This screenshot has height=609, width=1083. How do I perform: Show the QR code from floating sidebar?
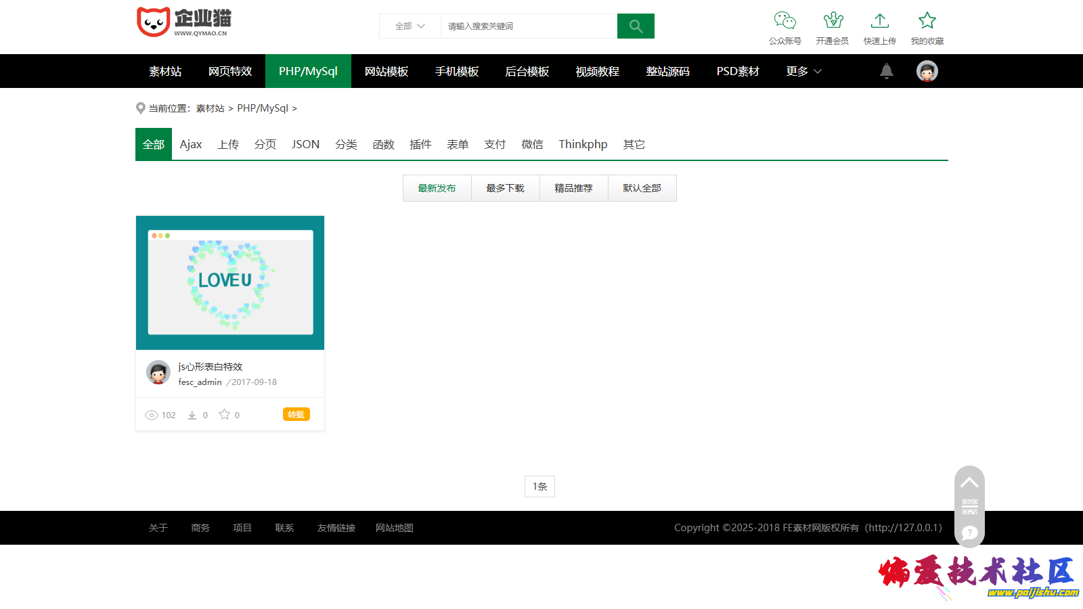pos(969,507)
